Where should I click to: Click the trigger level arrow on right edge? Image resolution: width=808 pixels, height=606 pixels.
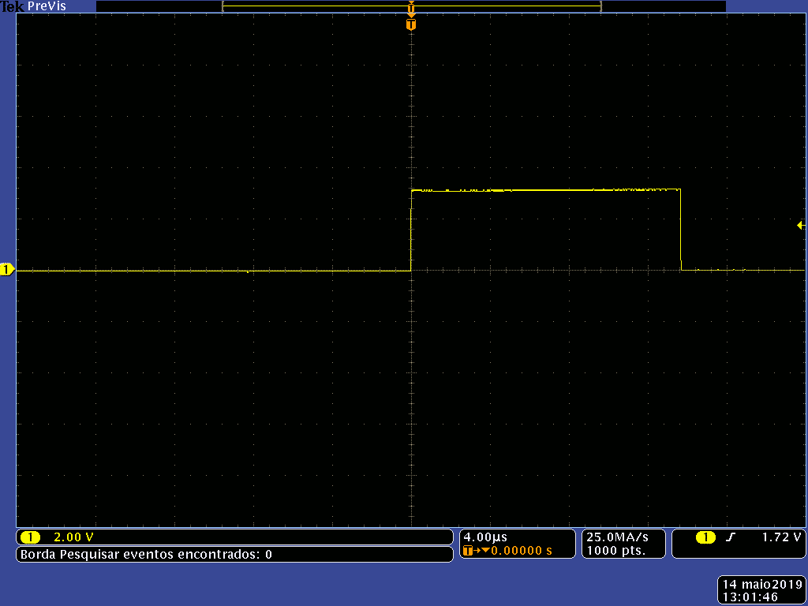click(x=801, y=226)
